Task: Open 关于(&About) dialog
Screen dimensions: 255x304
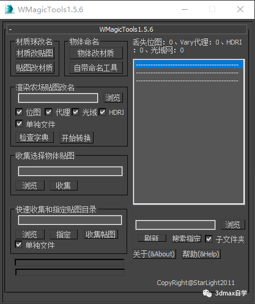Action: 154,254
